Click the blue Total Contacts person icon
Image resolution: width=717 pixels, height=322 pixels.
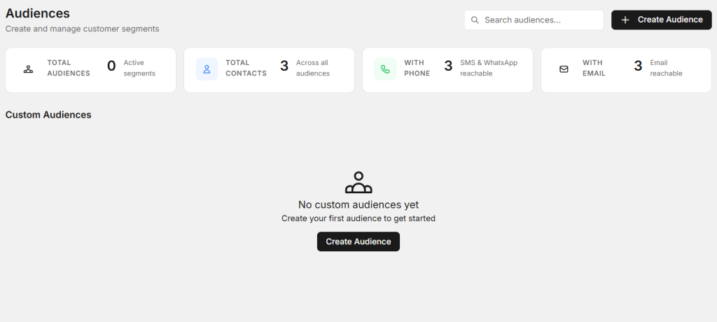[x=207, y=69]
